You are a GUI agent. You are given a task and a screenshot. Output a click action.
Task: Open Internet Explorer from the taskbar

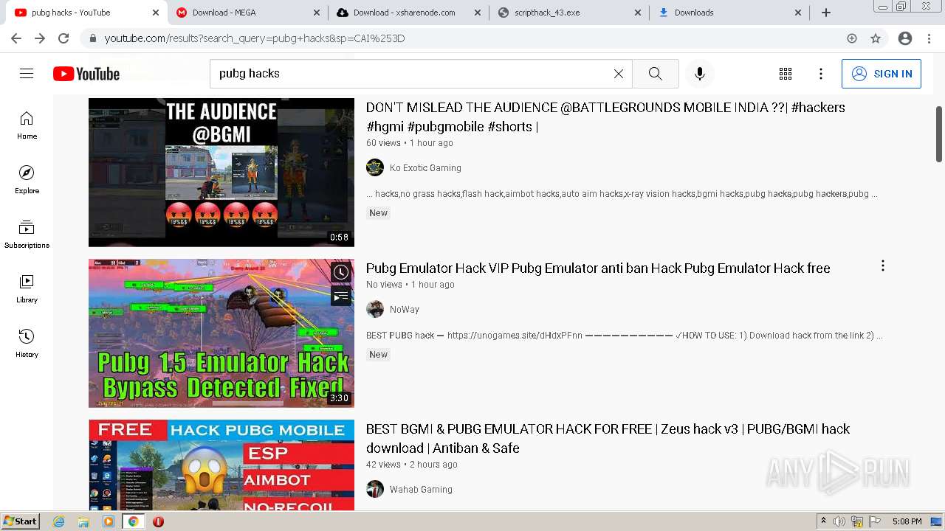59,521
